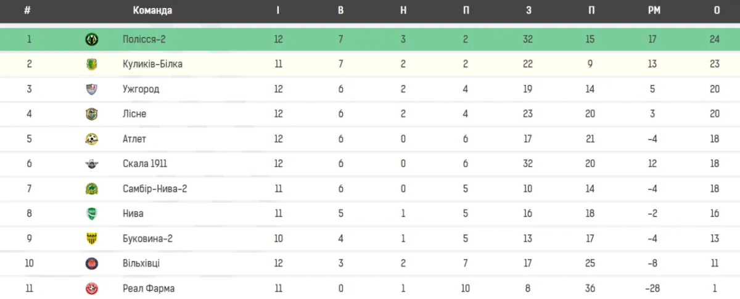Image resolution: width=740 pixels, height=299 pixels.
Task: Click the Вільхівці club logo
Action: (91, 263)
